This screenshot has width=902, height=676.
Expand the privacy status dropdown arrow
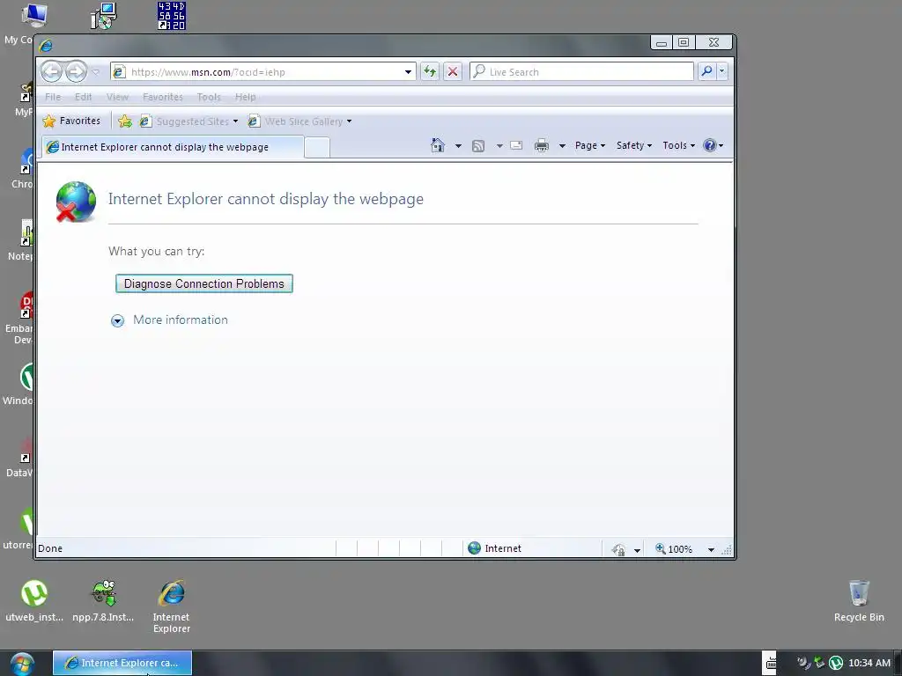click(637, 550)
